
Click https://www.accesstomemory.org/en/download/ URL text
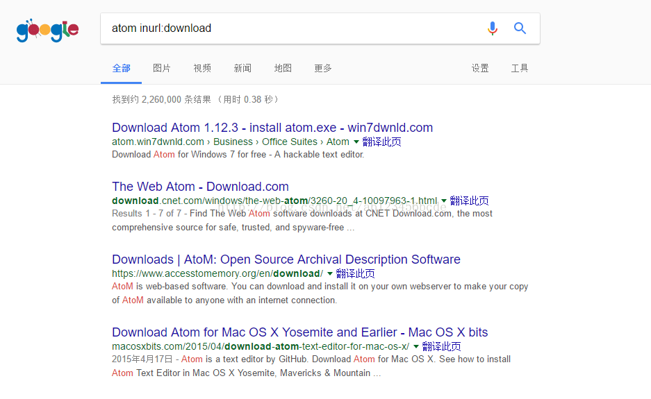coord(217,273)
